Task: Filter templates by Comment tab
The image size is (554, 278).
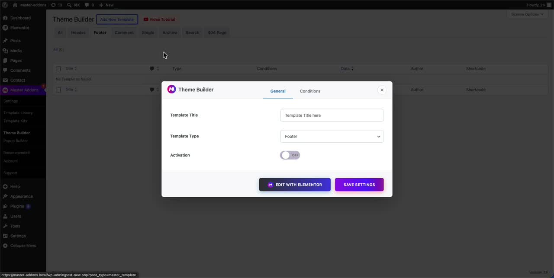Action: [x=124, y=32]
